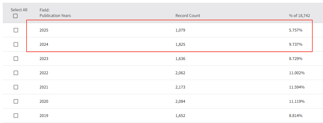Select the 2019 row checkbox

[x=16, y=116]
